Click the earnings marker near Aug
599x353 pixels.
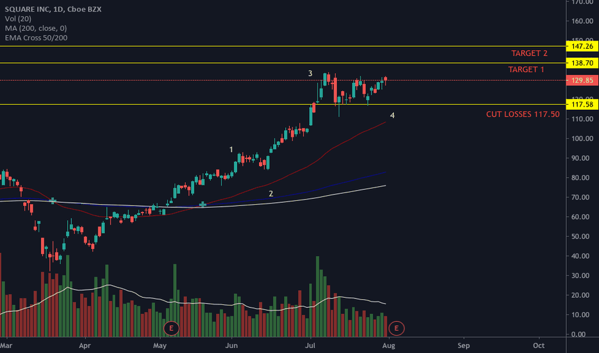(x=396, y=328)
